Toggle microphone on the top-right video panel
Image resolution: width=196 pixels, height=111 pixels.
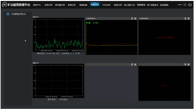pos(185,18)
